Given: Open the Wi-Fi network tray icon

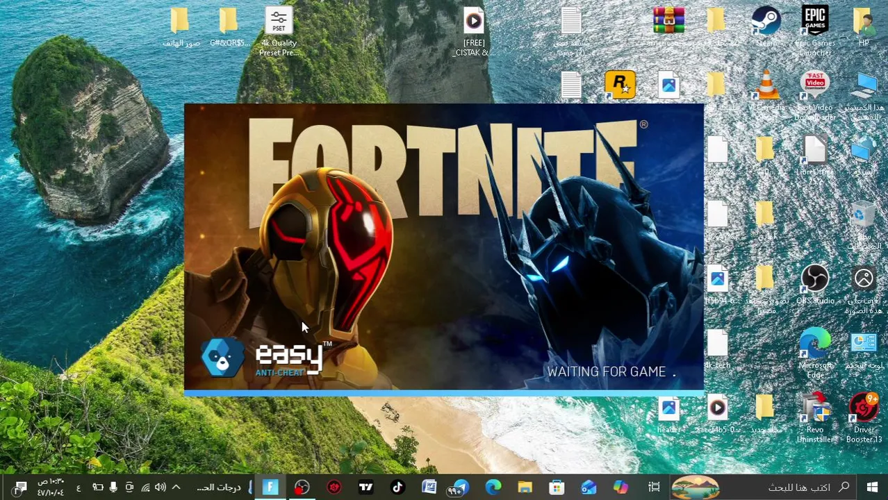Looking at the screenshot, I should 145,487.
